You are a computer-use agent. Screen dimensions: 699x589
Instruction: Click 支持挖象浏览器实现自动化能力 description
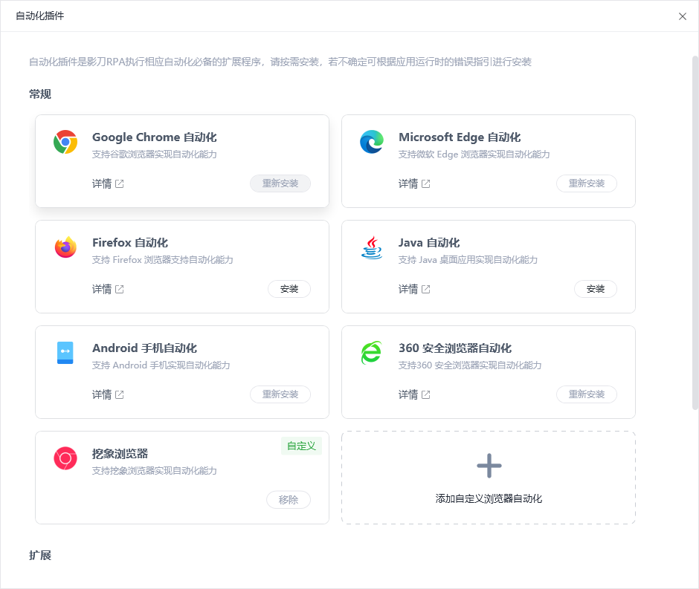[x=155, y=471]
